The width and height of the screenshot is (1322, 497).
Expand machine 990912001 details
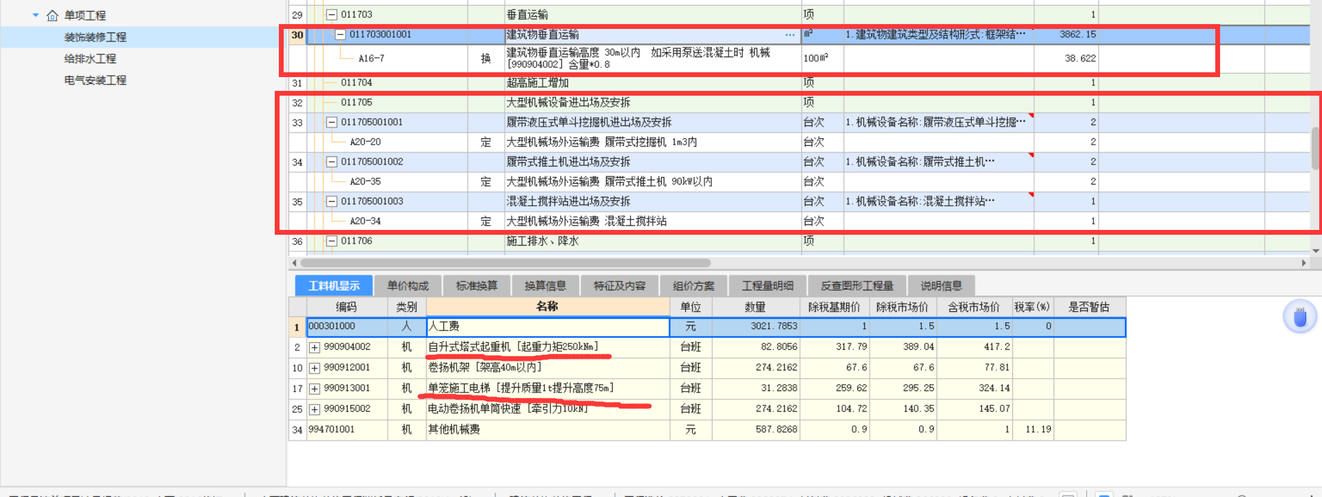[315, 368]
